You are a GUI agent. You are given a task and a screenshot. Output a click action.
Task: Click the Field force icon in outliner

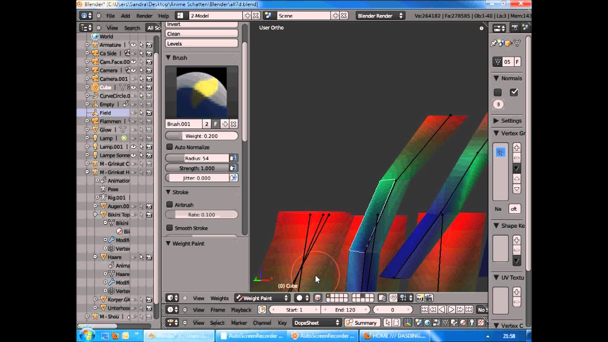point(95,113)
